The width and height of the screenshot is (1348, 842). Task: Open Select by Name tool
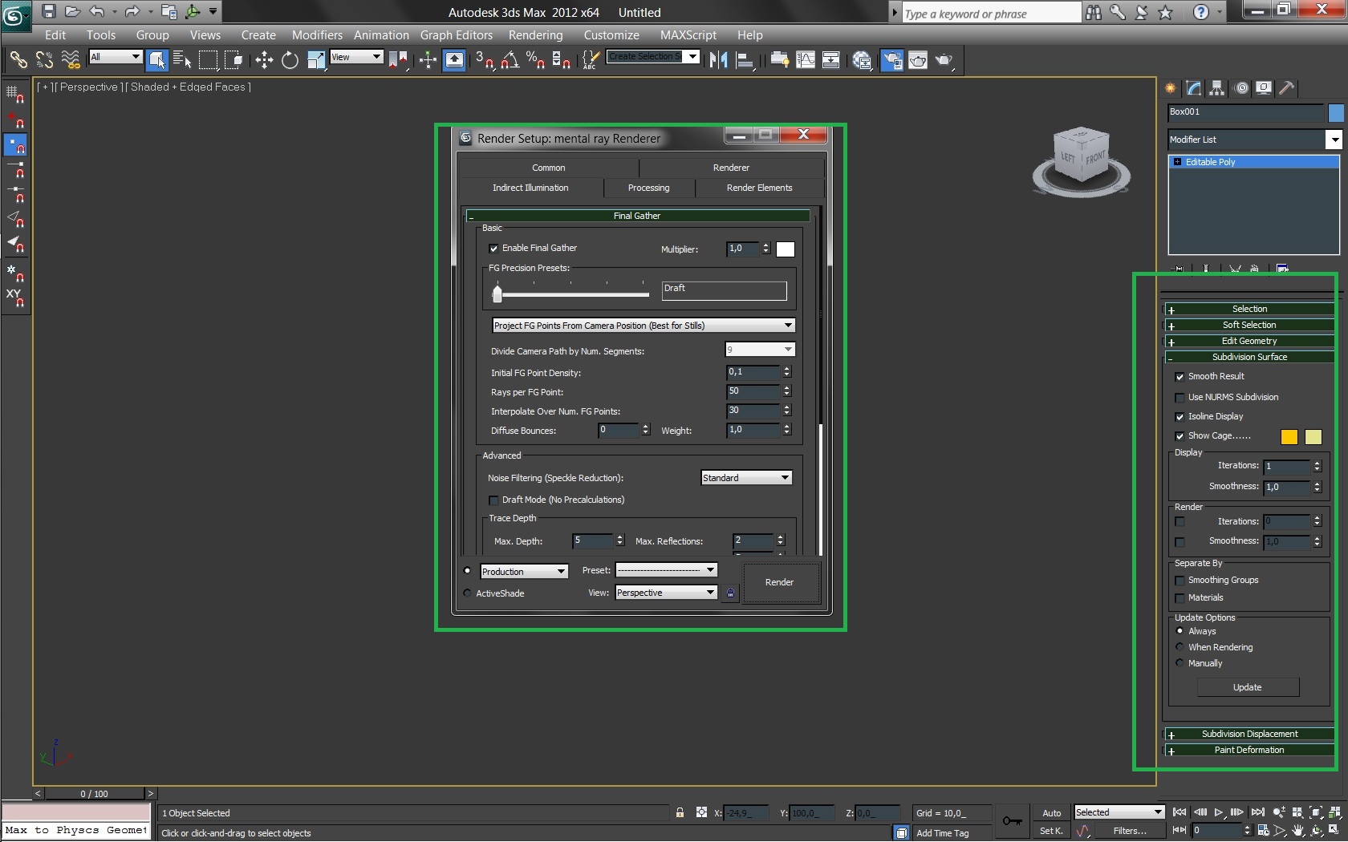point(182,59)
